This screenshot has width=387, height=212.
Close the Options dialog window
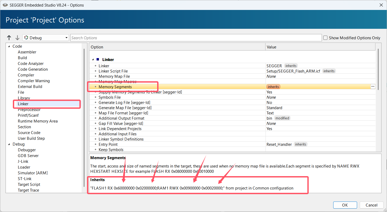click(x=381, y=5)
